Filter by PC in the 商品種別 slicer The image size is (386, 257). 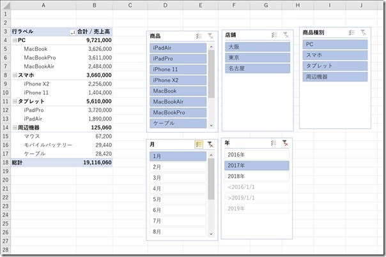335,44
